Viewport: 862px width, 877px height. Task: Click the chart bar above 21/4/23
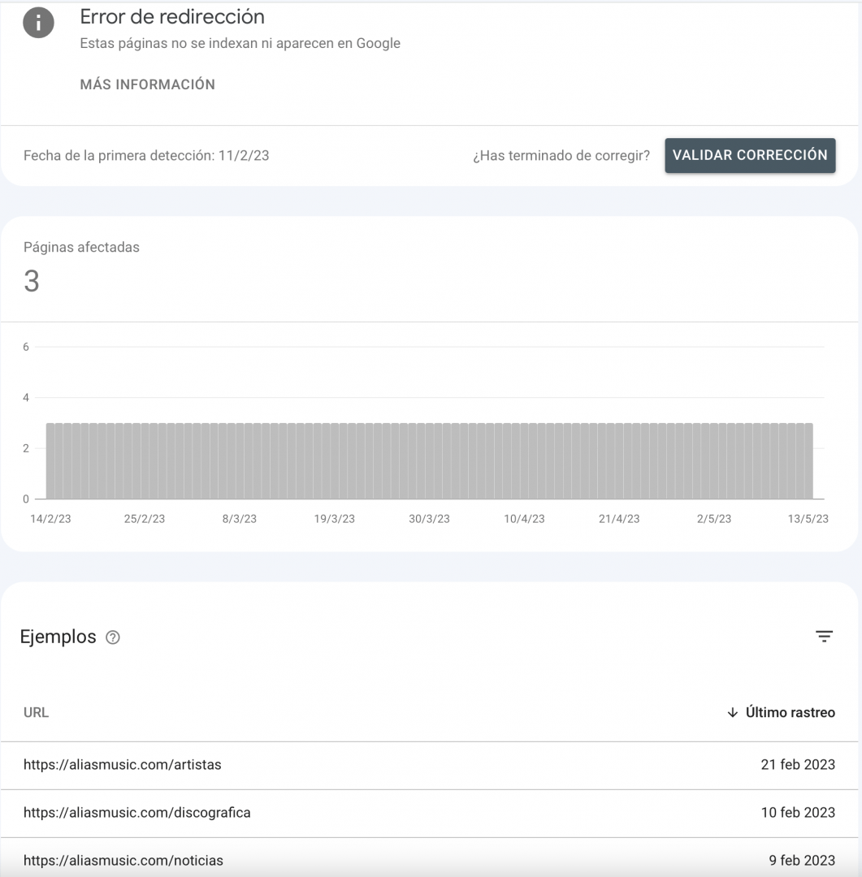(x=619, y=461)
